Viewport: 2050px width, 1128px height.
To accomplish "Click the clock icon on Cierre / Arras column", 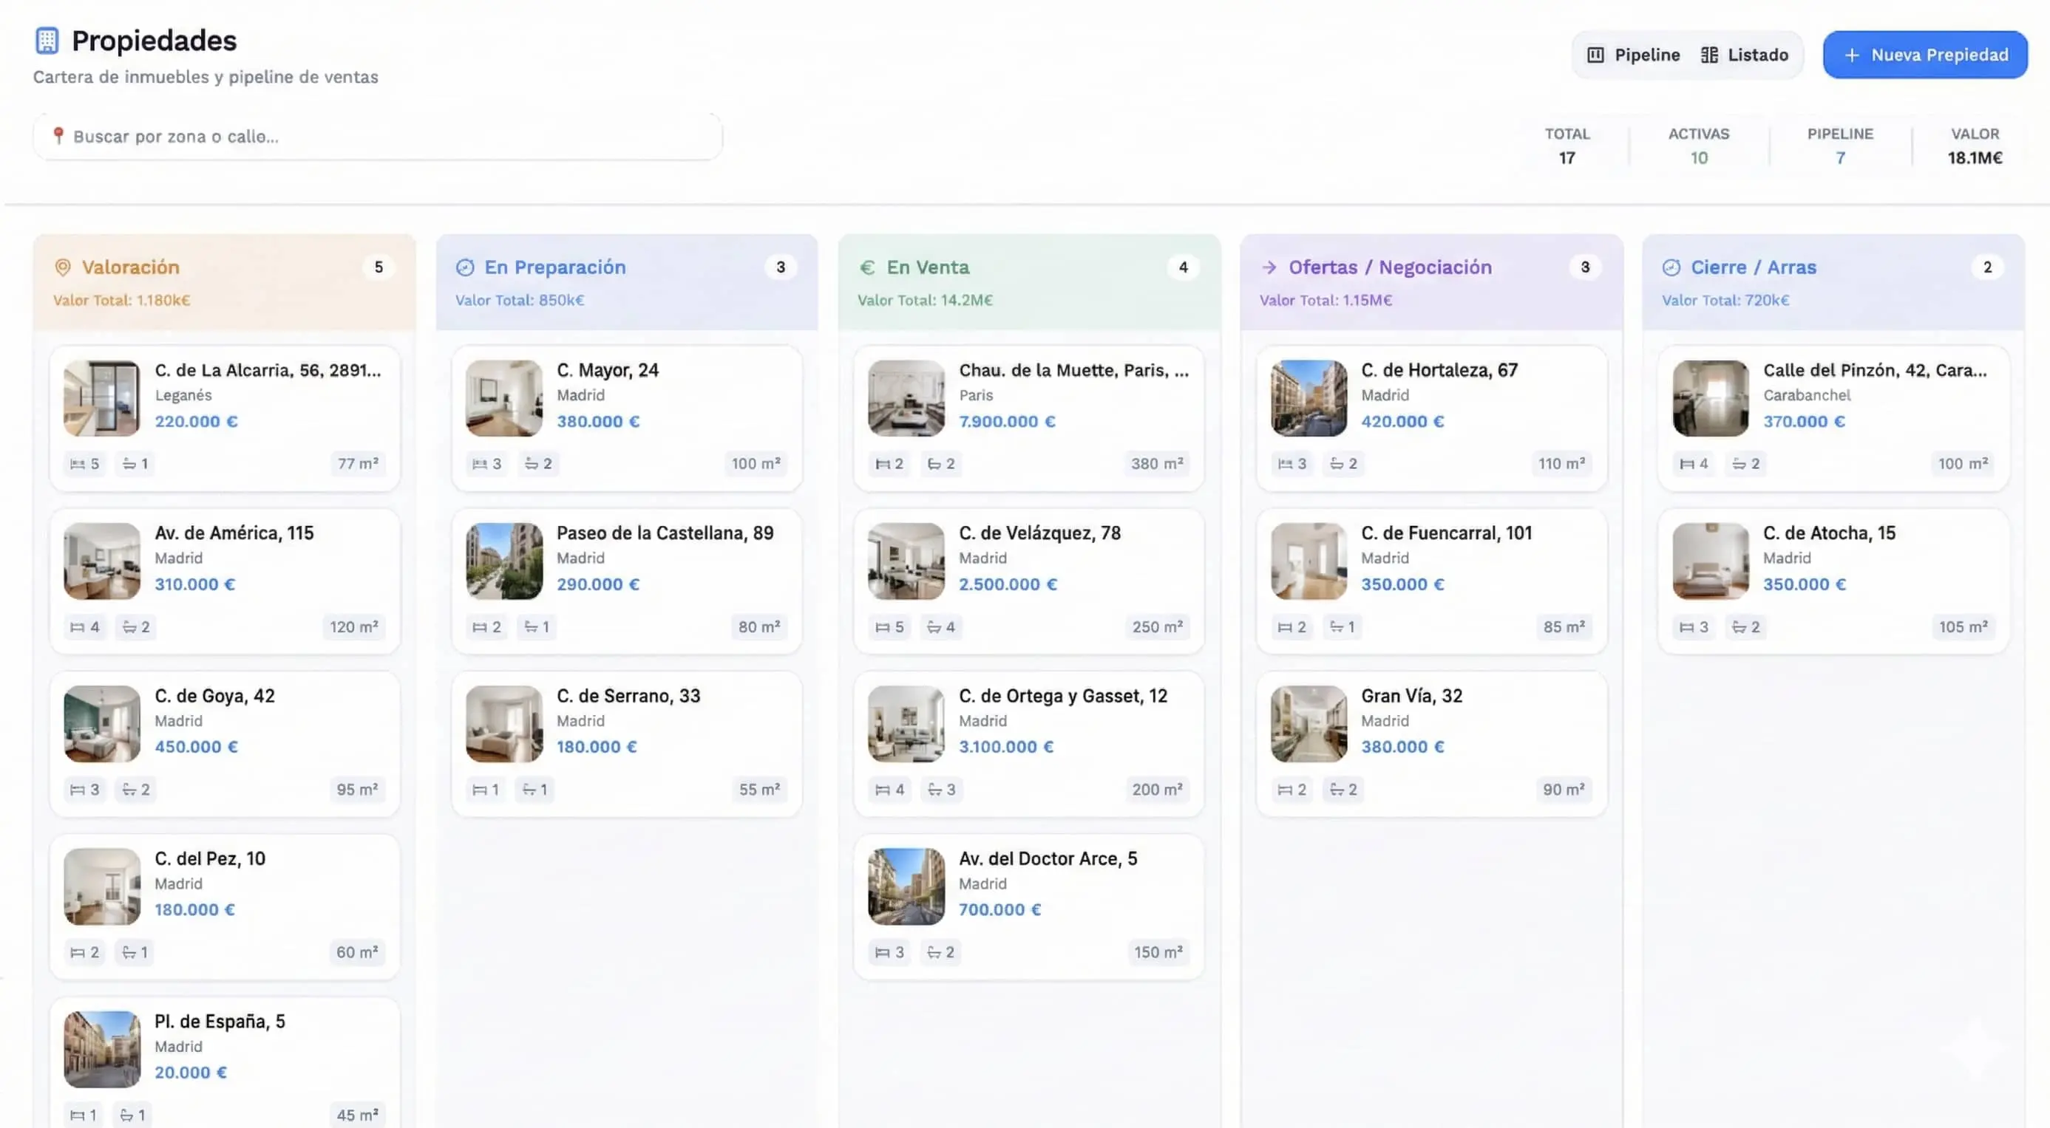I will point(1672,267).
